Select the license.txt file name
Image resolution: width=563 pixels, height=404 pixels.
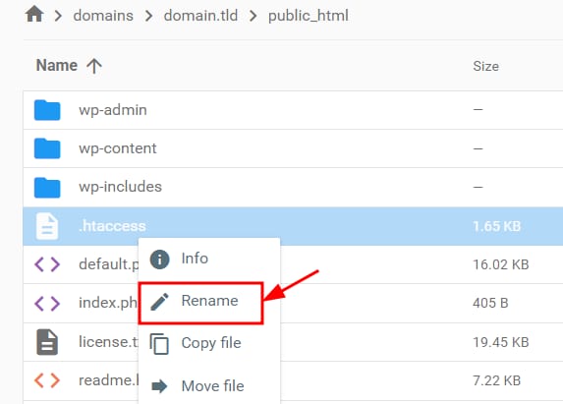click(108, 341)
